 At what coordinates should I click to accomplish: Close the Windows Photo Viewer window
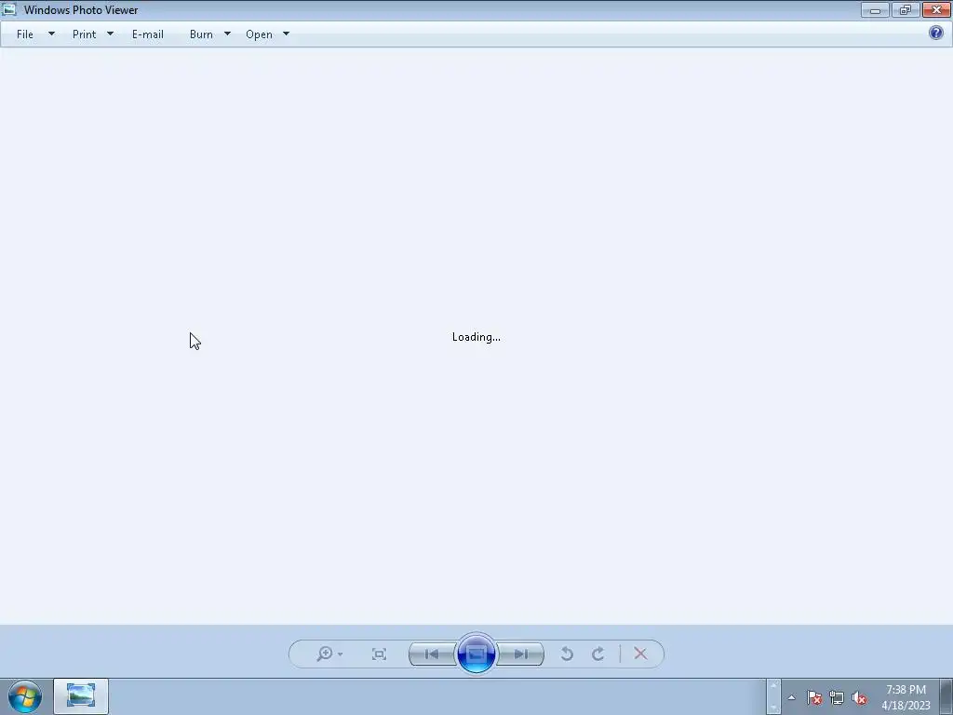coord(936,9)
